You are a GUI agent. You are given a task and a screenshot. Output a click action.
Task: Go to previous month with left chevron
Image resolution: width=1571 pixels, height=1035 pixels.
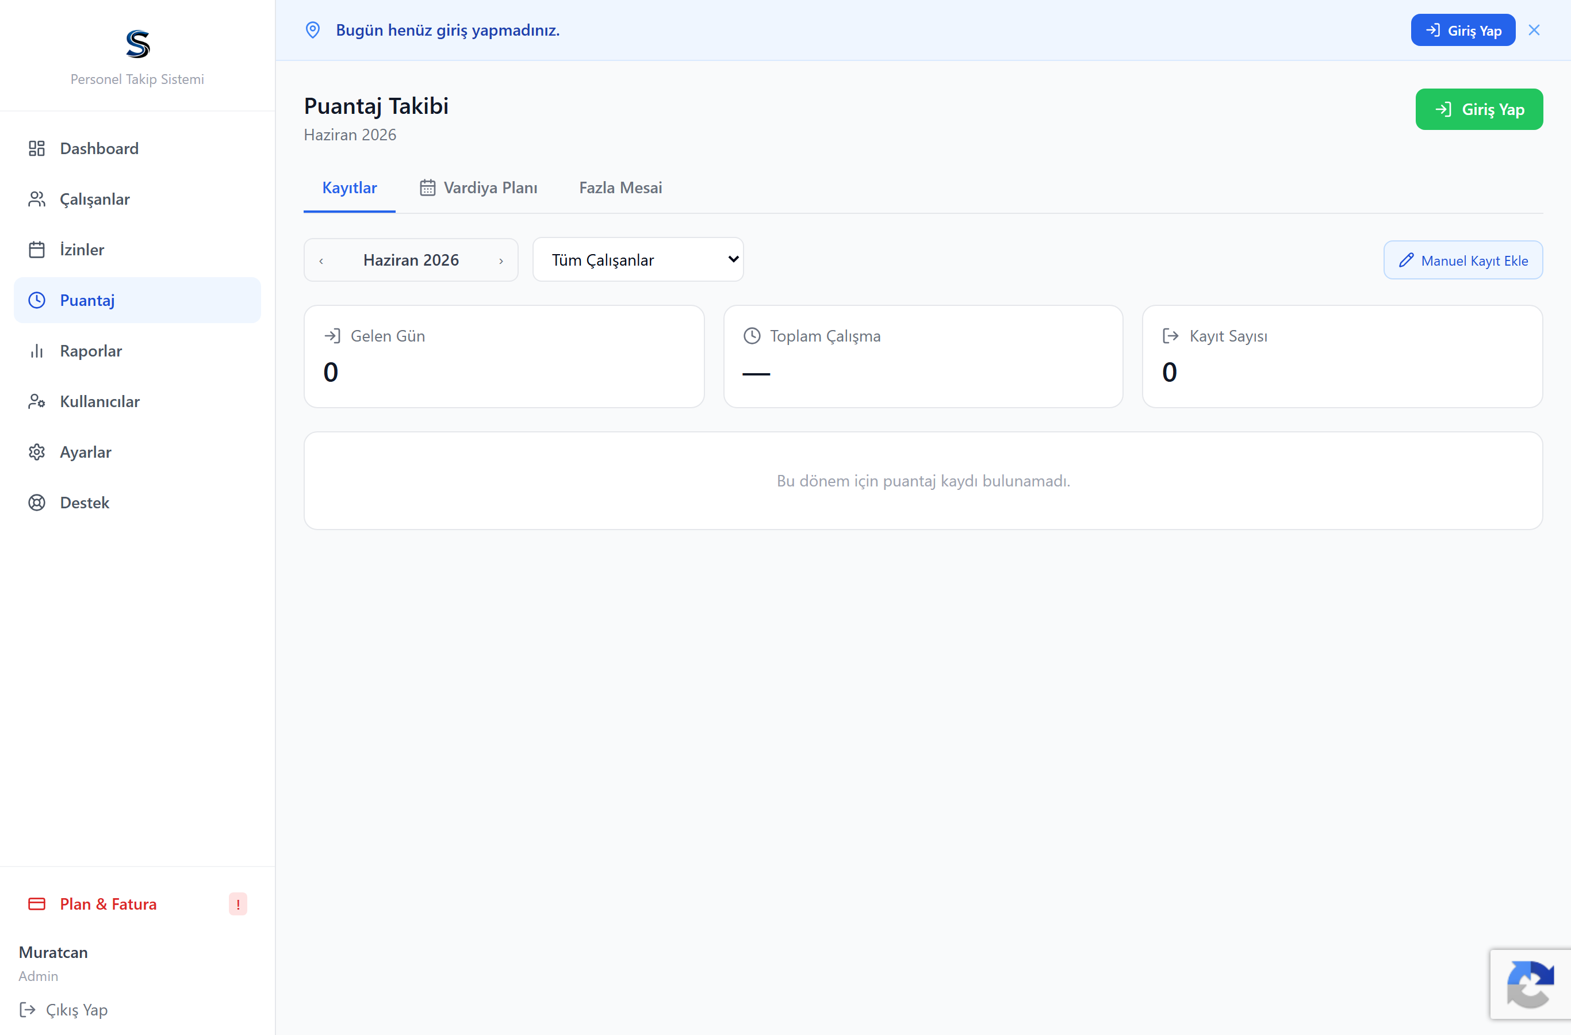coord(321,260)
